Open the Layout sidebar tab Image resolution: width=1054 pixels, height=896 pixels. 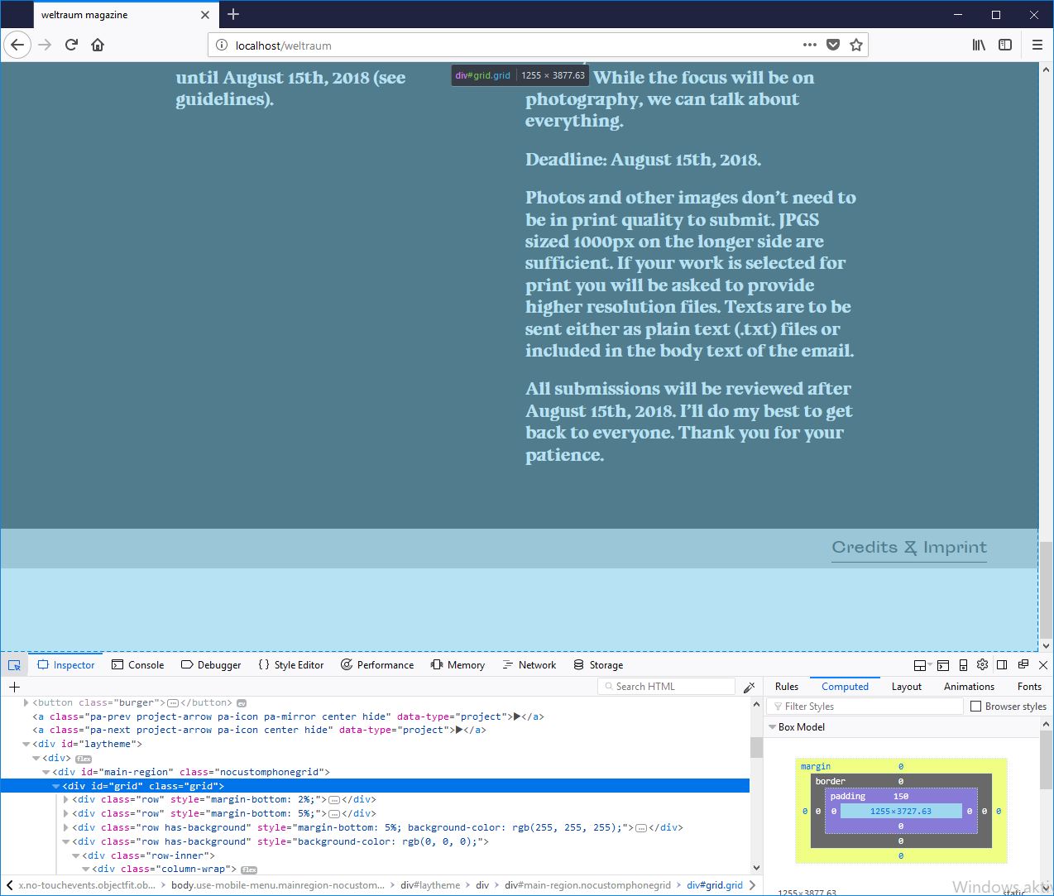(906, 687)
